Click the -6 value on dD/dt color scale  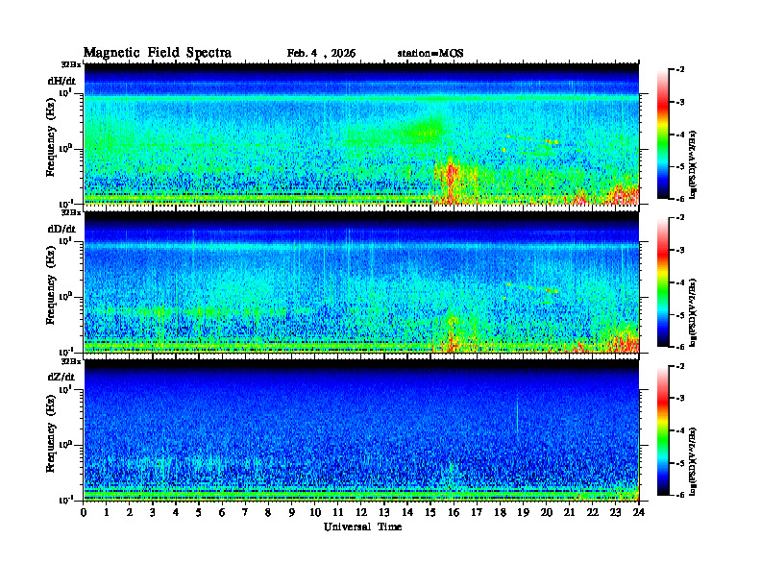(680, 347)
